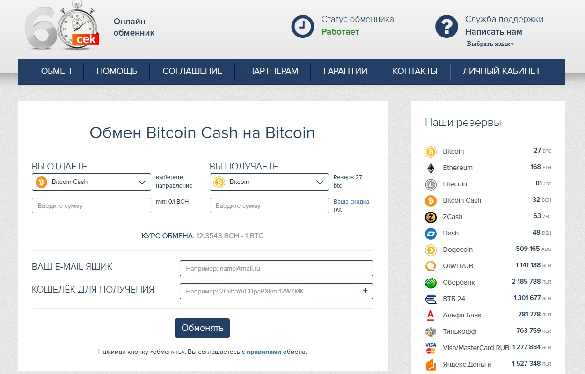Click the question mark support icon
Image resolution: width=585 pixels, height=374 pixels.
[446, 26]
